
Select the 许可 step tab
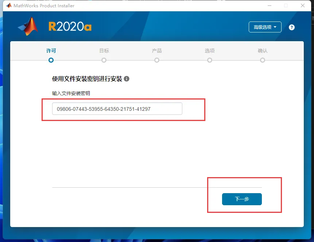(51, 51)
